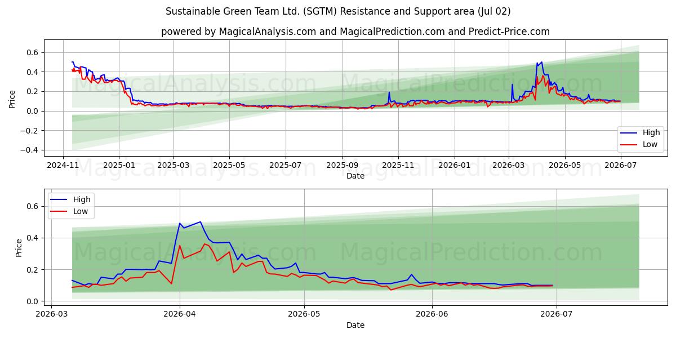Click the '2024-11' date tick on top chart
The image size is (676, 338).
coord(63,165)
